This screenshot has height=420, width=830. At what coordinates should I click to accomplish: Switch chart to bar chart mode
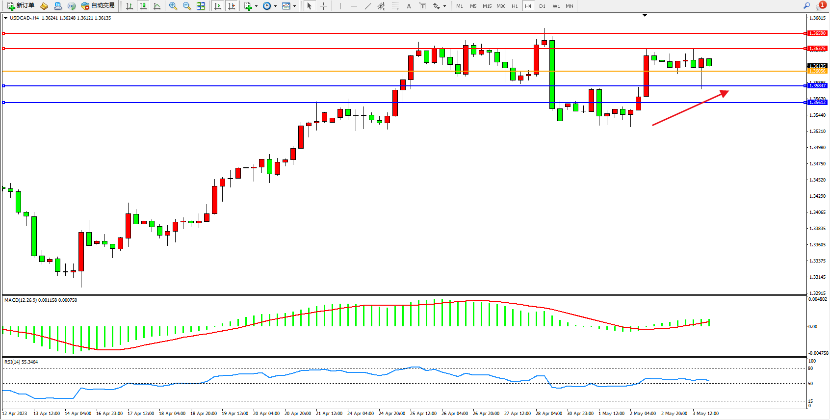pos(130,6)
